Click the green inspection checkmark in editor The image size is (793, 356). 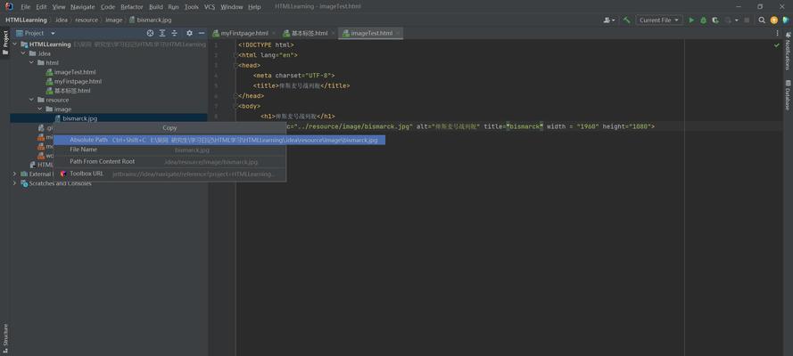point(776,45)
